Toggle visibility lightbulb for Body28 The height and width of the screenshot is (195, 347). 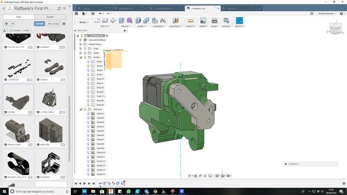pos(88,105)
